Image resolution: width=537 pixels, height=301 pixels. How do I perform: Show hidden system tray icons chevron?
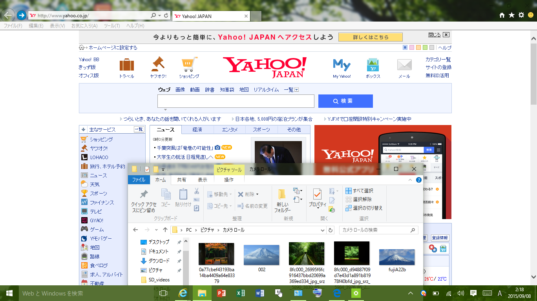pyautogui.click(x=411, y=293)
